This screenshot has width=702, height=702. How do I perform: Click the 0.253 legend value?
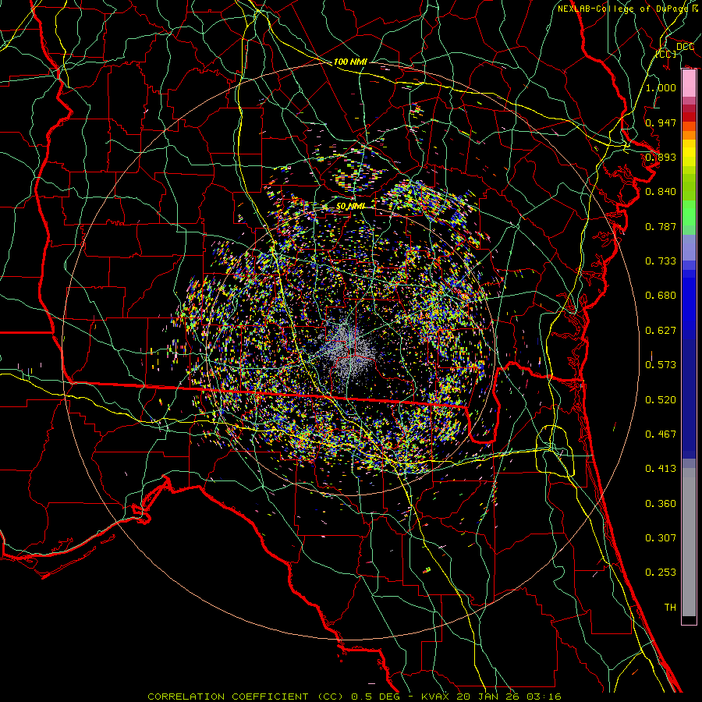(661, 573)
